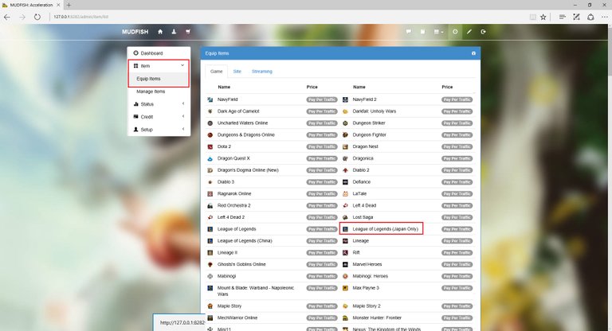612x331 pixels.
Task: Click the download icon next to home
Action: [x=174, y=32]
